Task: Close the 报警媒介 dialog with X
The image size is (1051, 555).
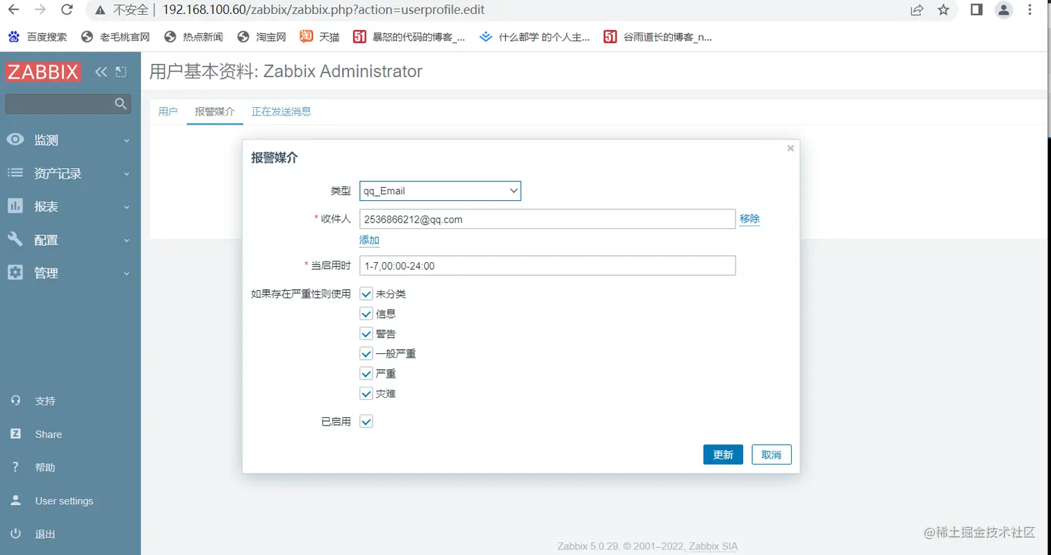Action: [790, 148]
